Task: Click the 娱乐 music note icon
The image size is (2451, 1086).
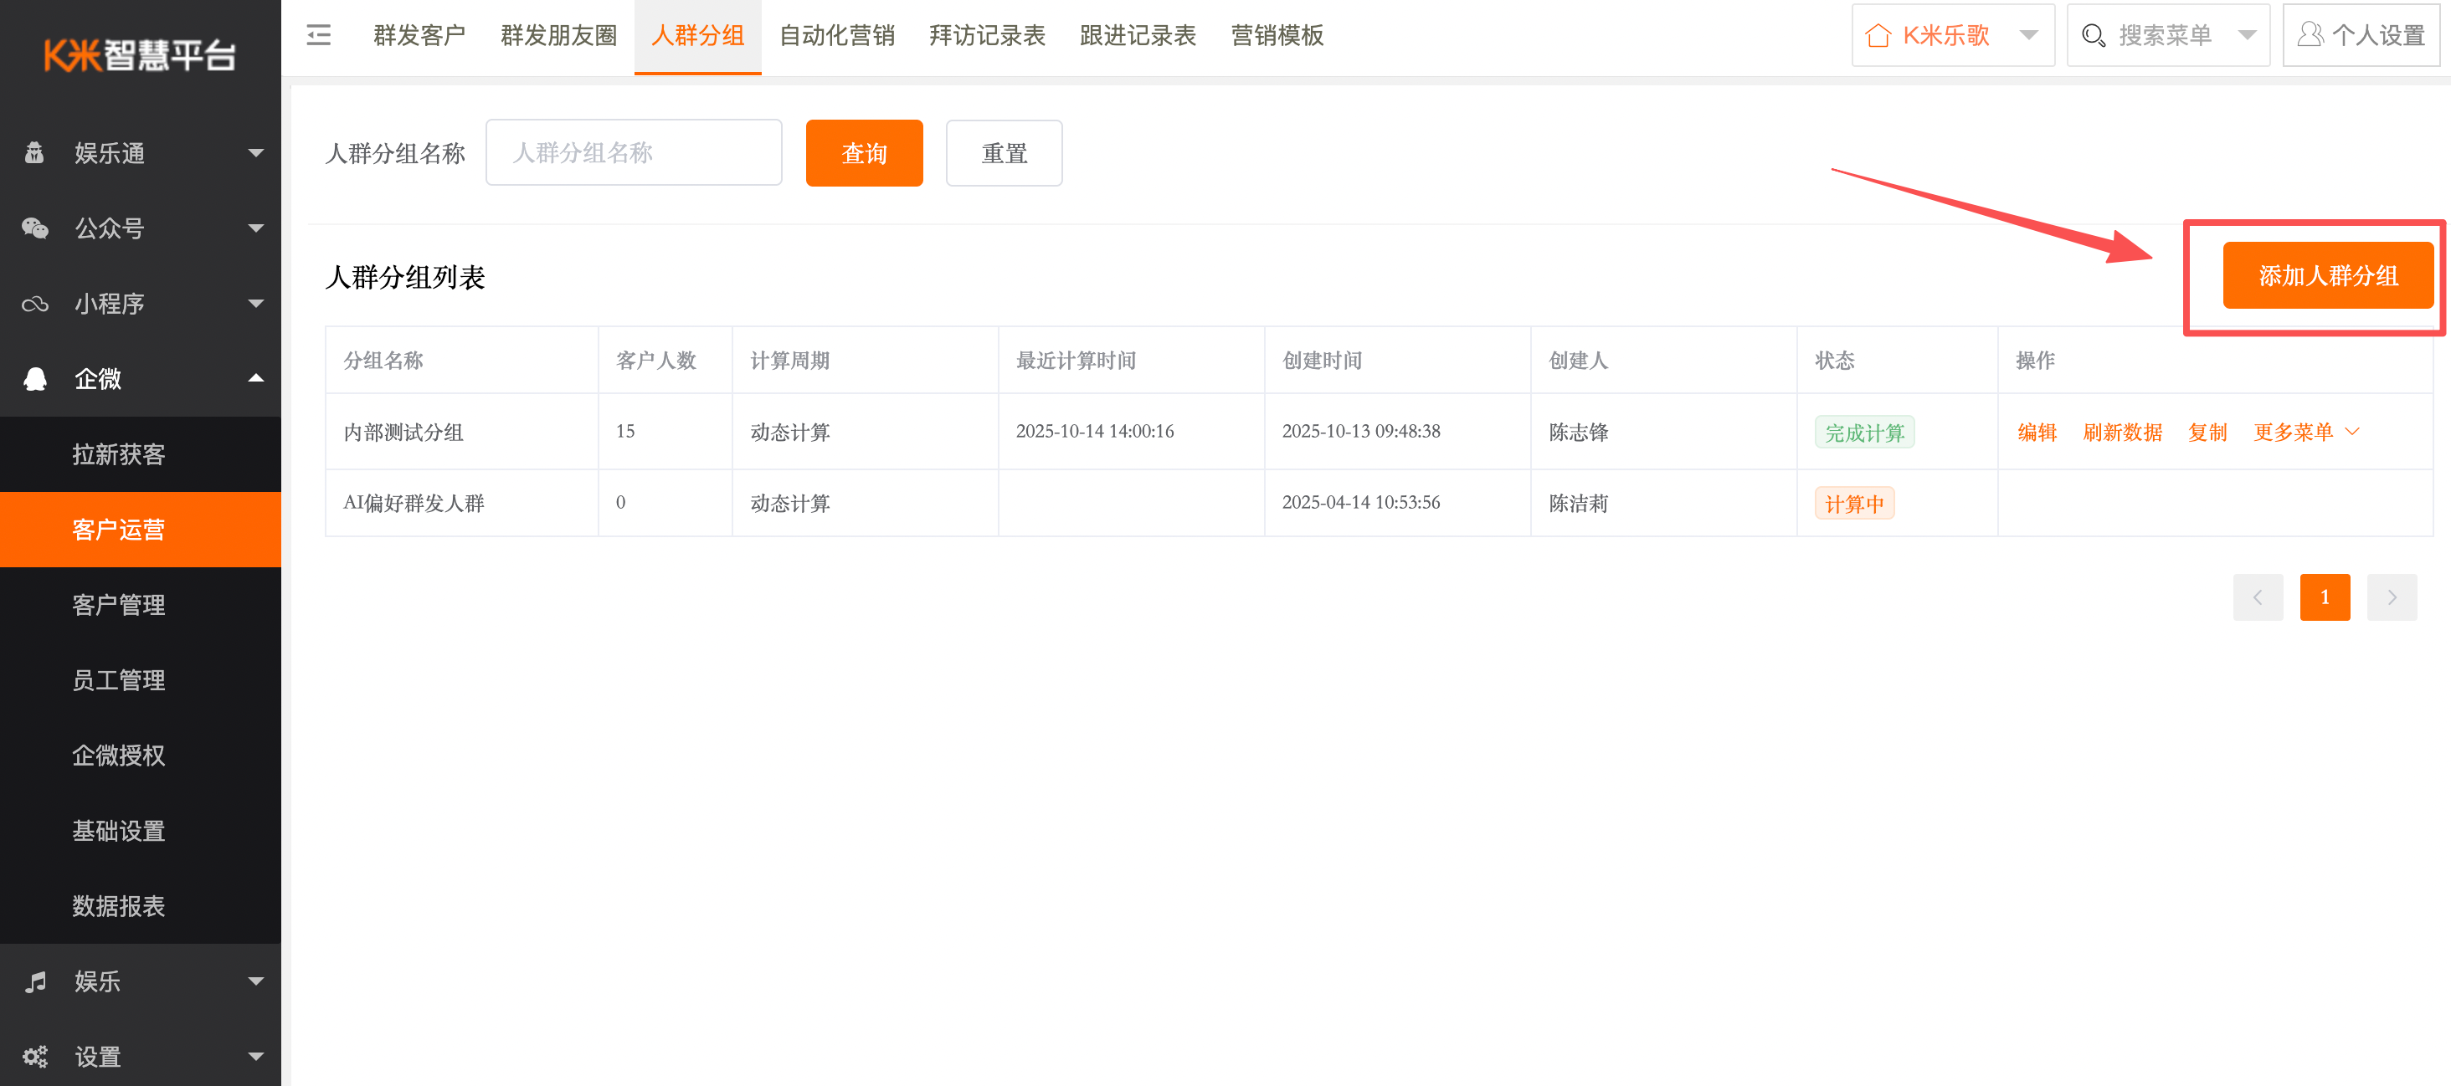Action: point(35,981)
